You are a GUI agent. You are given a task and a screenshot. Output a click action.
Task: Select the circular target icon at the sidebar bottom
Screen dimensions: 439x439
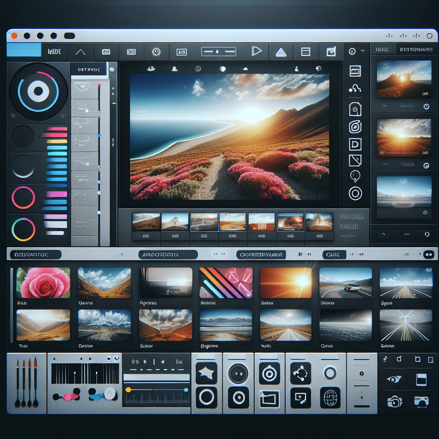point(355,191)
